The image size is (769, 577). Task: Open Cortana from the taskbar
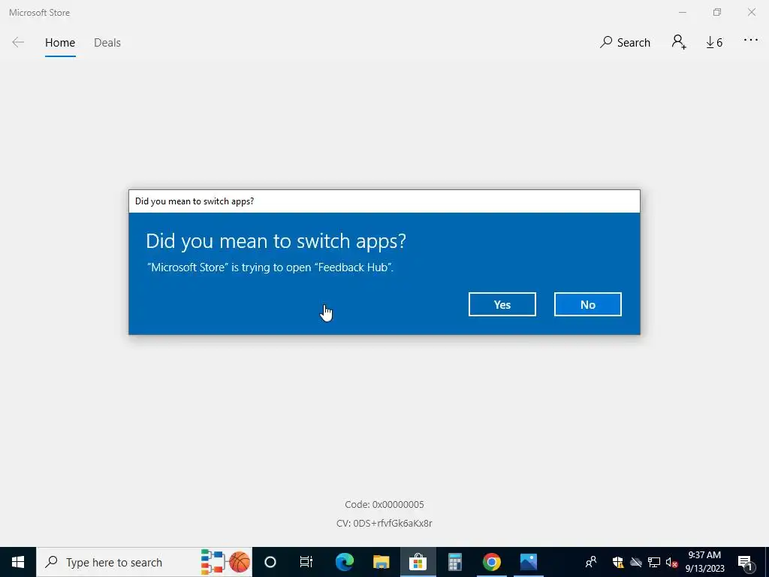point(270,562)
